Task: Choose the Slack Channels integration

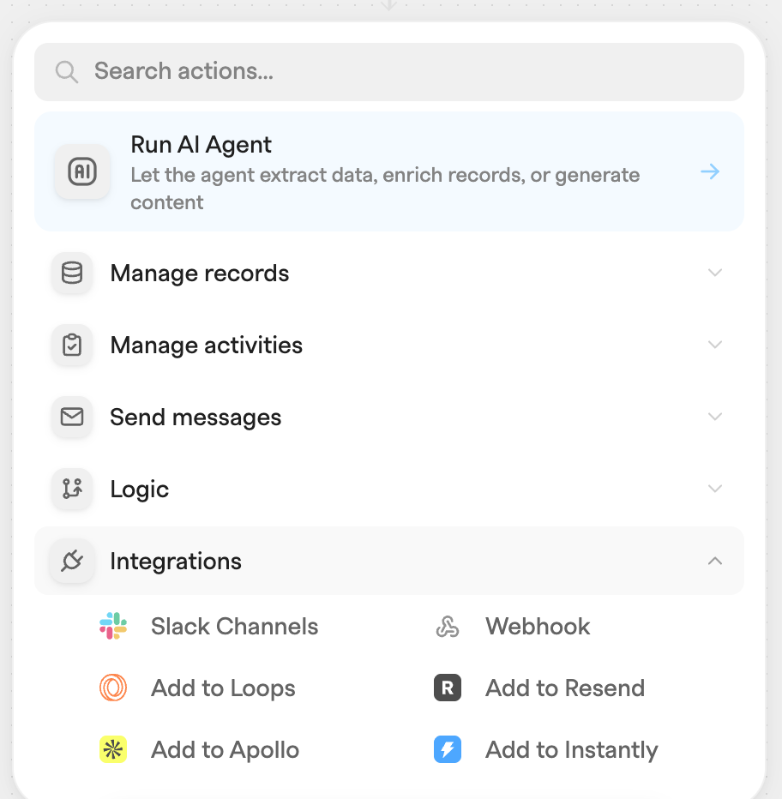Action: pyautogui.click(x=234, y=627)
